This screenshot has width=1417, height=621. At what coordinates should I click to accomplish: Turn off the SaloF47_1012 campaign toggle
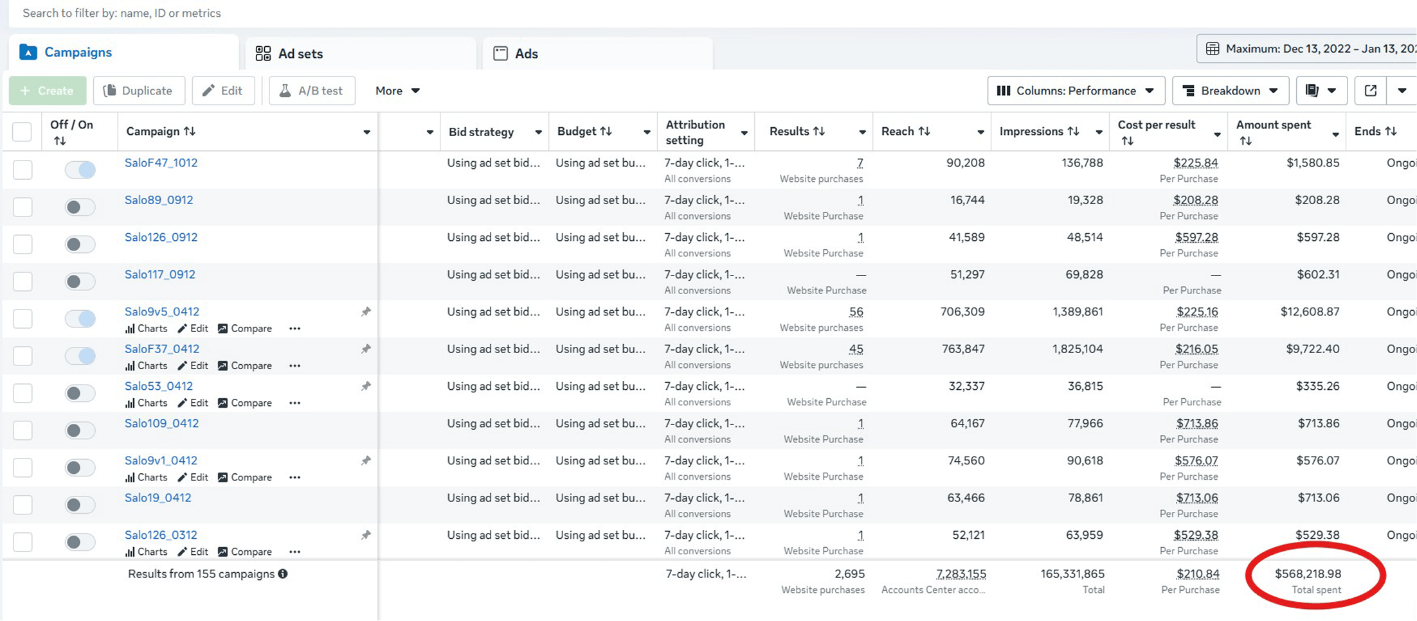click(80, 170)
